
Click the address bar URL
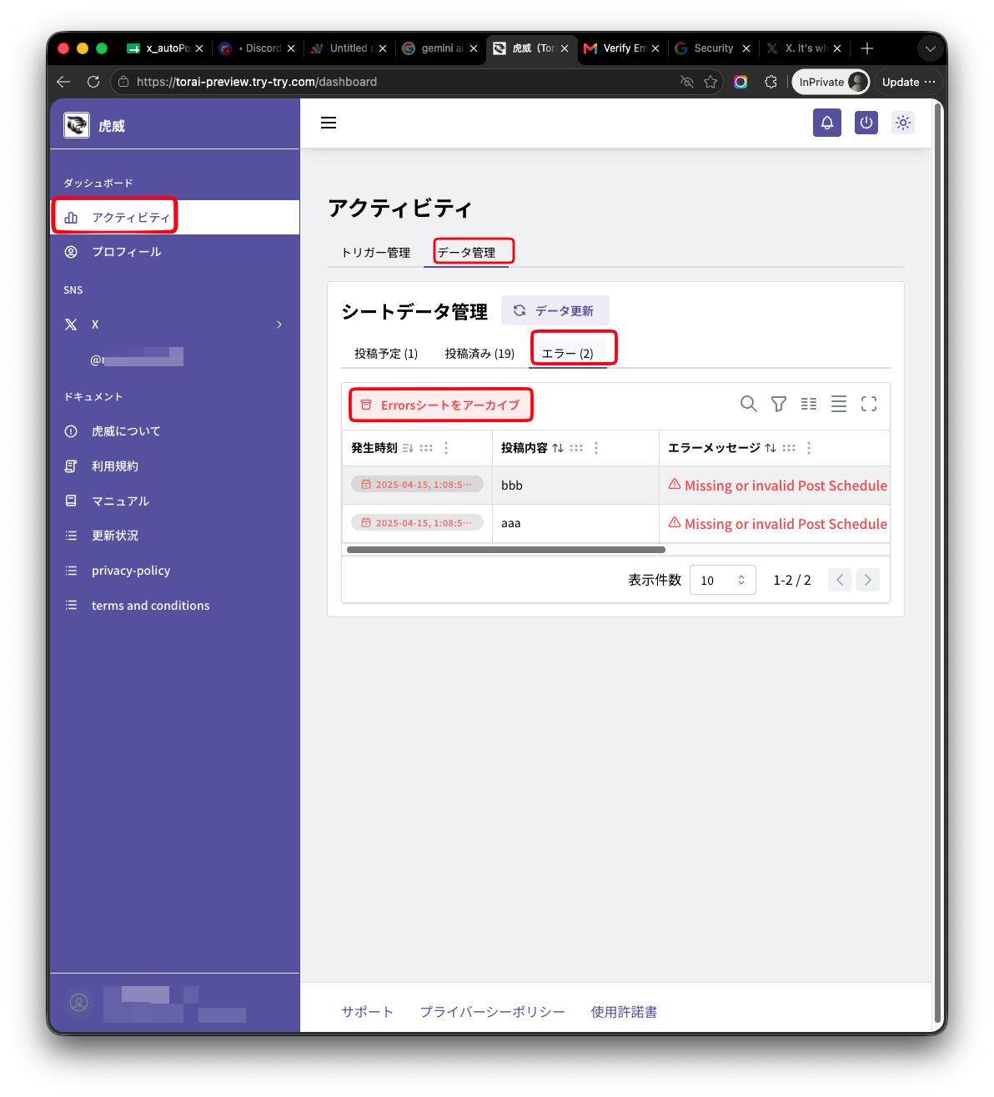click(x=257, y=82)
